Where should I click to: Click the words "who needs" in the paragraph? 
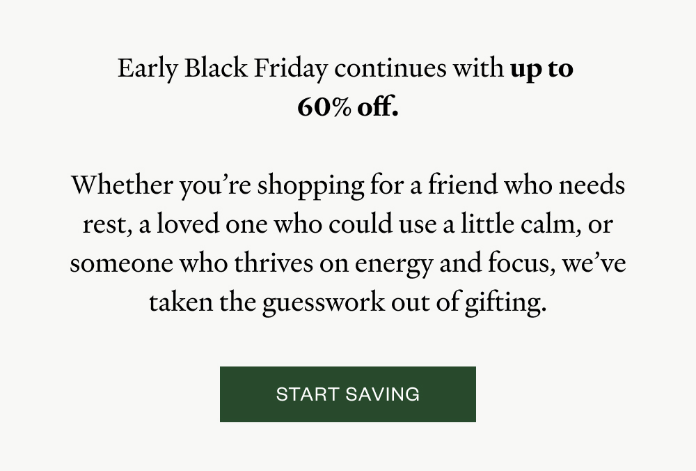tap(564, 186)
